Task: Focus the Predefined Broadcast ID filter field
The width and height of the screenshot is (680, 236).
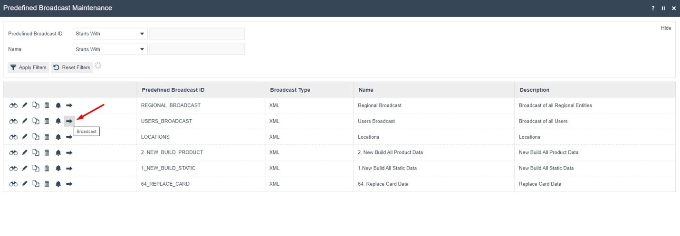Action: click(197, 34)
